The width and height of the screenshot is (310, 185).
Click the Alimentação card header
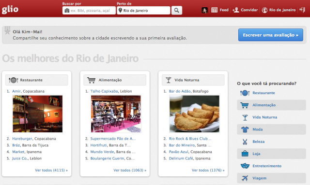click(115, 80)
